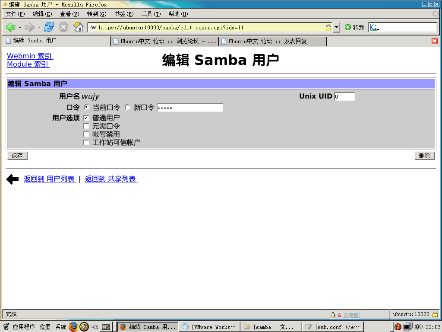Click the 删除 button
This screenshot has height=332, width=442.
(x=425, y=156)
